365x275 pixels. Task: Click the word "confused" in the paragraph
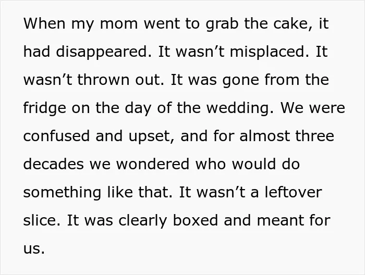[56, 136]
